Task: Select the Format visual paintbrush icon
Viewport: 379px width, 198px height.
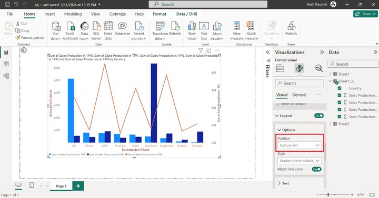Action: pyautogui.click(x=299, y=68)
